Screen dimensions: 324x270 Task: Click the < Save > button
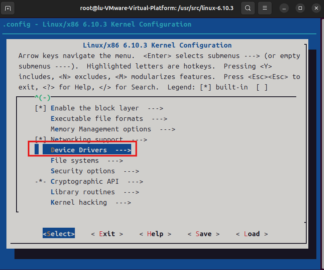pos(204,234)
